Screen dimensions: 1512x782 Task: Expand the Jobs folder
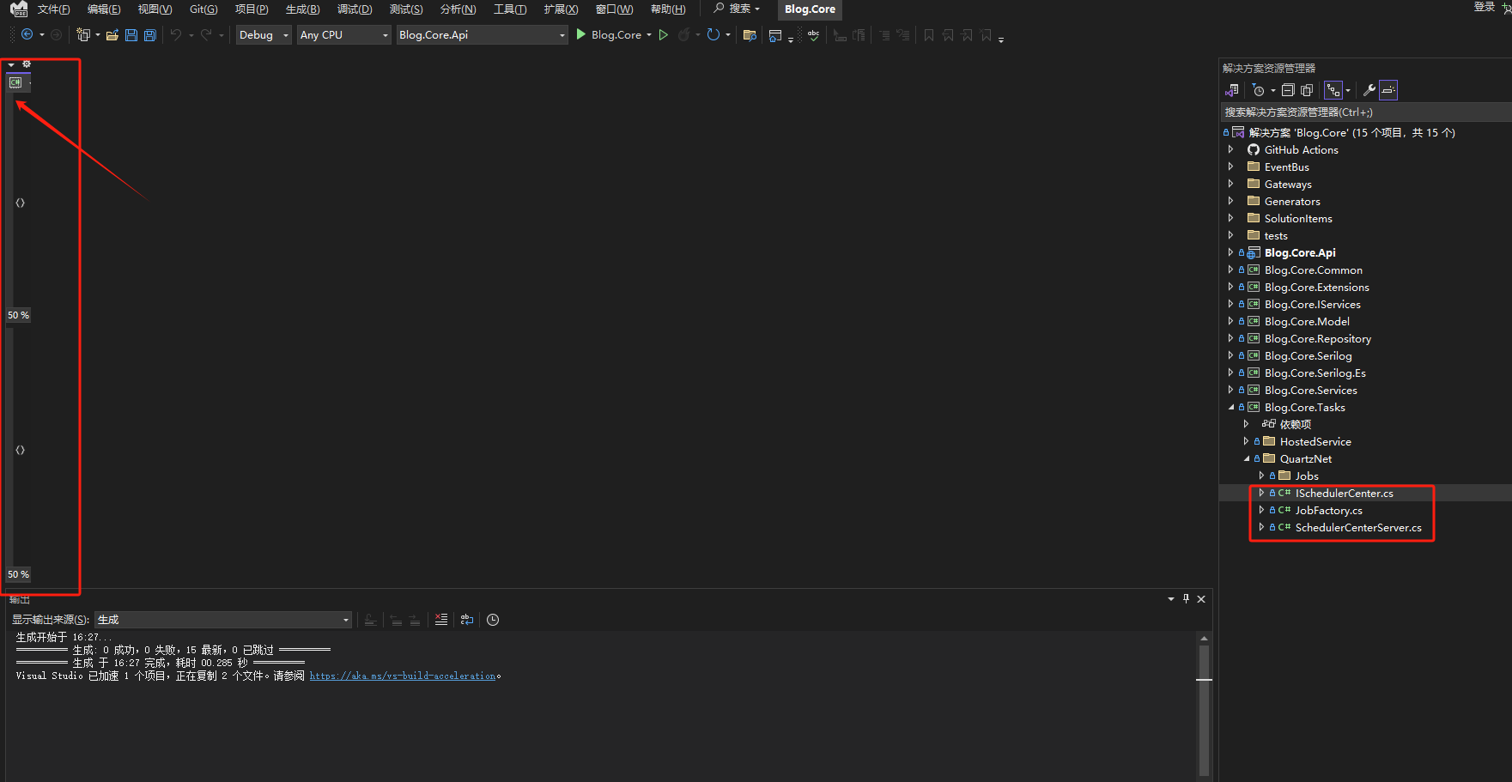coord(1261,476)
